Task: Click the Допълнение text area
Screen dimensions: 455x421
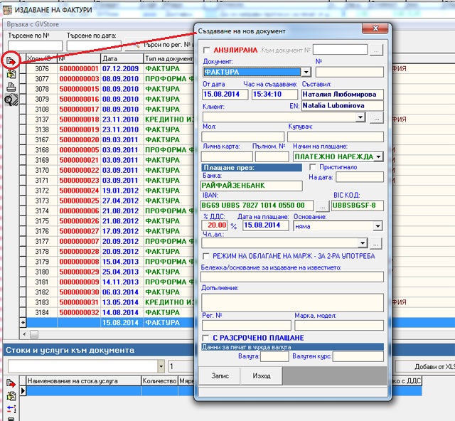Action: [x=292, y=302]
